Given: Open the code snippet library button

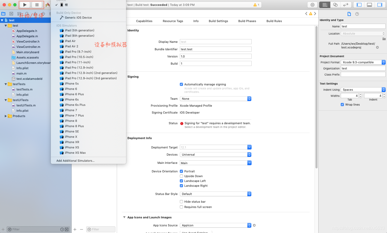Looking at the screenshot, I should pos(313,5).
